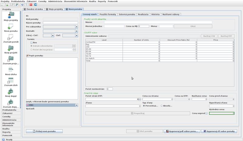Screen dimensions: 243x141
Task: Open the Cenníky menu
Action: [42, 2]
